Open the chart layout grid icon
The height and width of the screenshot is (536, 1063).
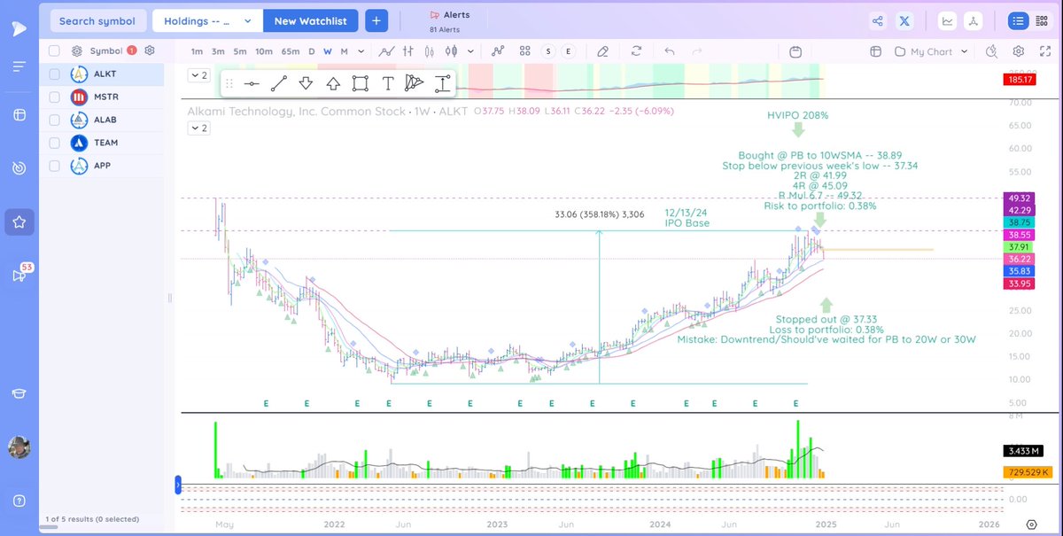tap(524, 51)
